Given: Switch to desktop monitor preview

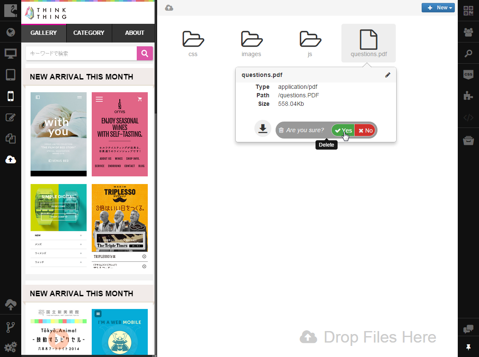Looking at the screenshot, I should (x=11, y=54).
